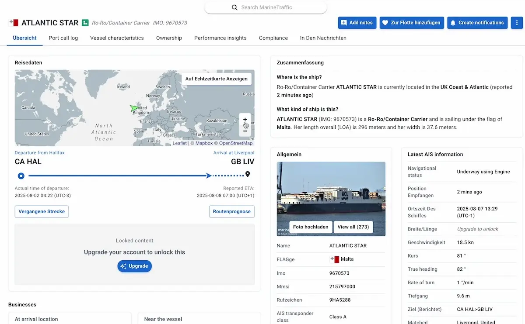Click the At arrival location card

click(x=70, y=318)
